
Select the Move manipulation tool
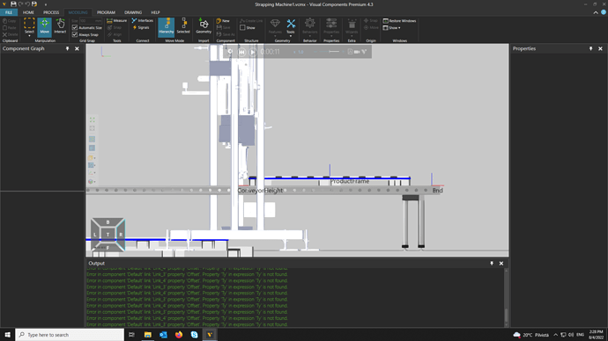(x=45, y=26)
